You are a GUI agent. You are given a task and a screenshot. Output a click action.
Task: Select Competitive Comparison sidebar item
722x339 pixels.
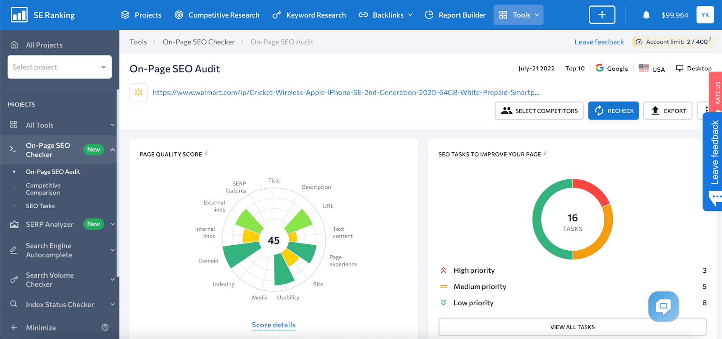(43, 189)
